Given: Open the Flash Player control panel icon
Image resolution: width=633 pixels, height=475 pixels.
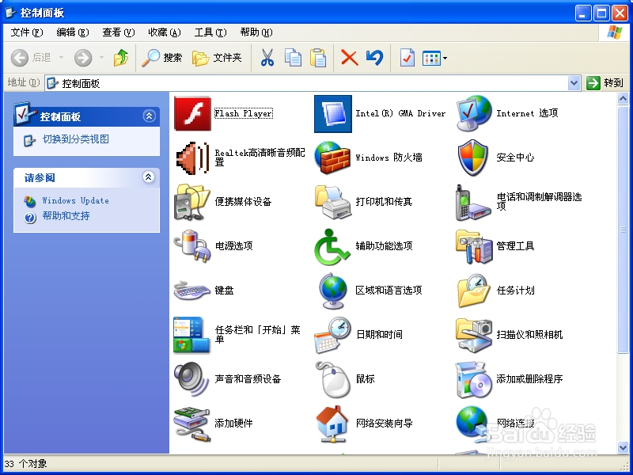Looking at the screenshot, I should point(192,113).
